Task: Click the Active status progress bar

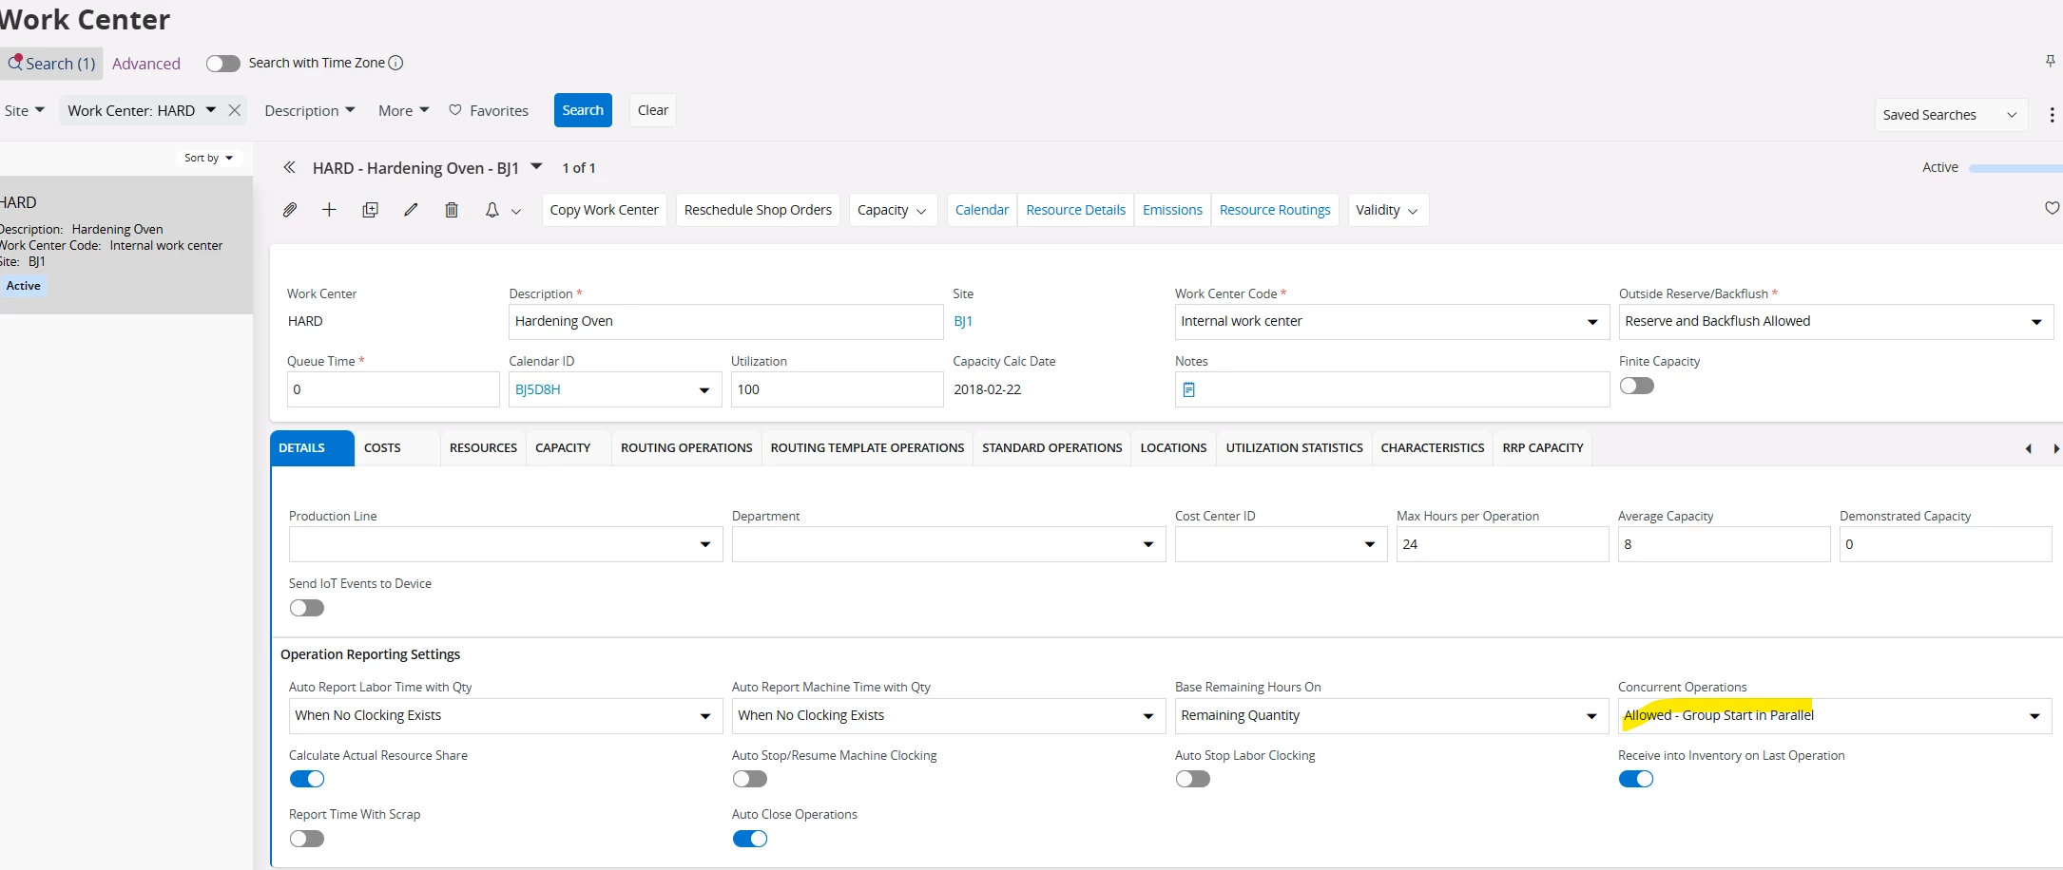Action: pyautogui.click(x=2015, y=168)
